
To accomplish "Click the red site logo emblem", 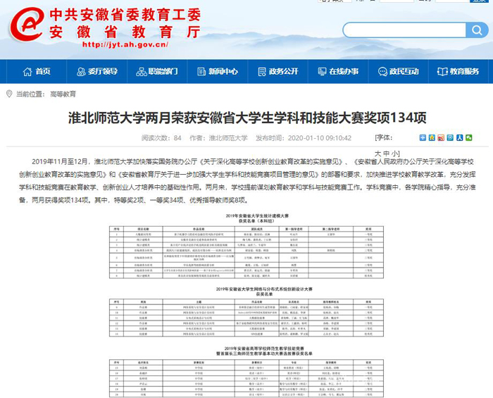I will pos(27,25).
